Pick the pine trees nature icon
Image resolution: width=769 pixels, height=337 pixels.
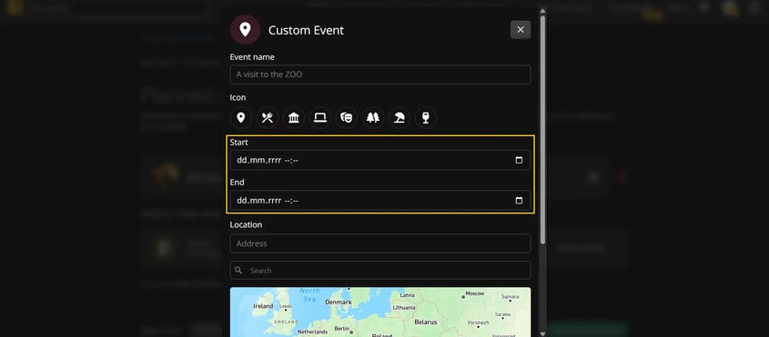[x=373, y=118]
